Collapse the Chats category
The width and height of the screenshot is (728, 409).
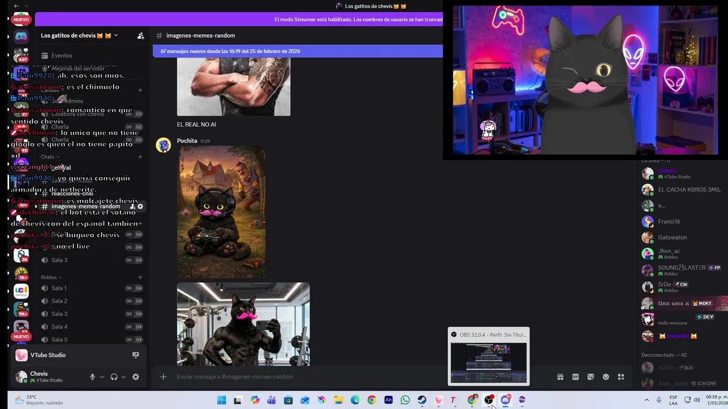[50, 157]
